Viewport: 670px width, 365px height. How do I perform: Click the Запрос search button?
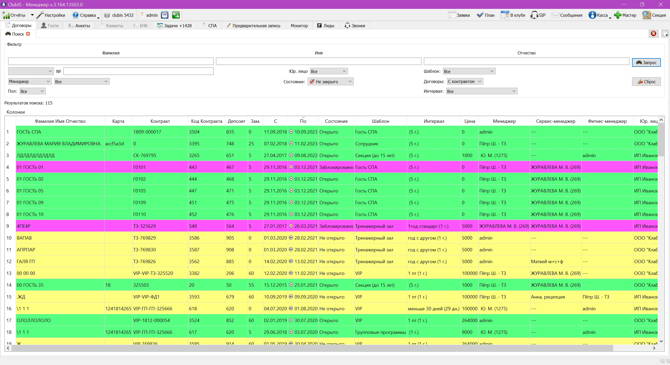coord(646,62)
